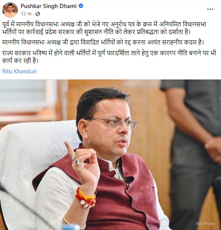The height and width of the screenshot is (230, 221).
Task: Open Pushkar Singh Dhami's profile picture
Action: point(10,10)
